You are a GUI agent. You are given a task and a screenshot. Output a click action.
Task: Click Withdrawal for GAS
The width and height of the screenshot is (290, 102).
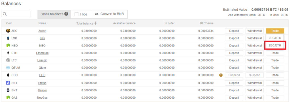pos(255,97)
